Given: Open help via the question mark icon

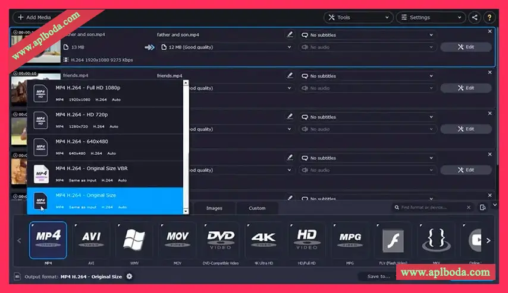Looking at the screenshot, I should [490, 17].
